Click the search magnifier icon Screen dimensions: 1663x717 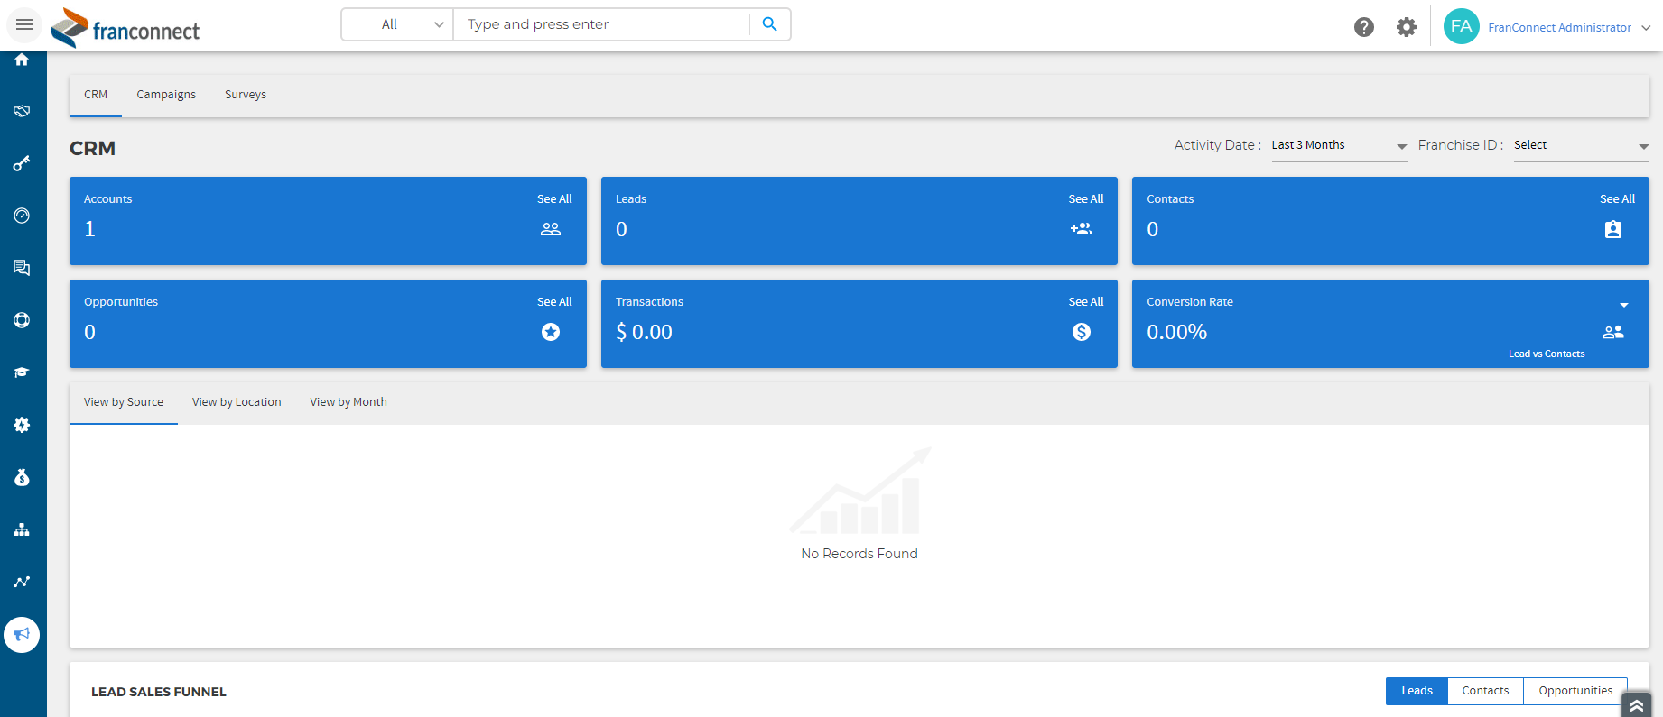coord(769,24)
